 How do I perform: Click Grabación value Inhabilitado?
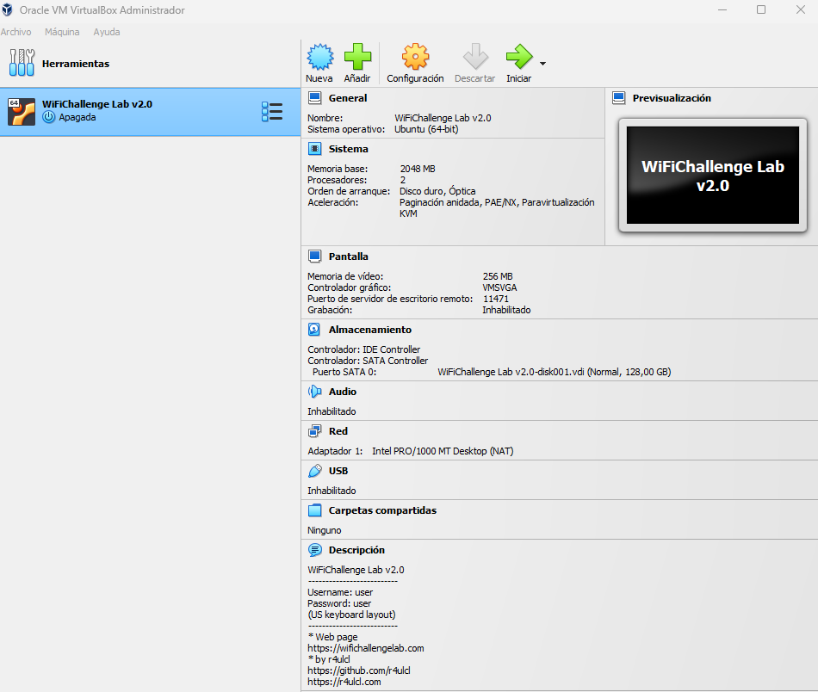(506, 310)
